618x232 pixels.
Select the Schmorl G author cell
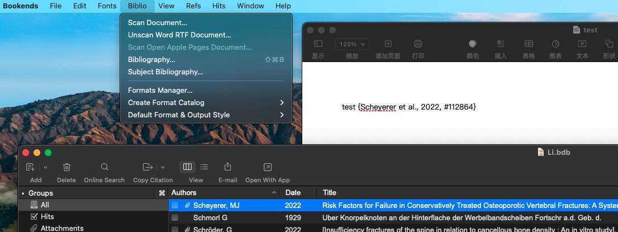point(210,218)
